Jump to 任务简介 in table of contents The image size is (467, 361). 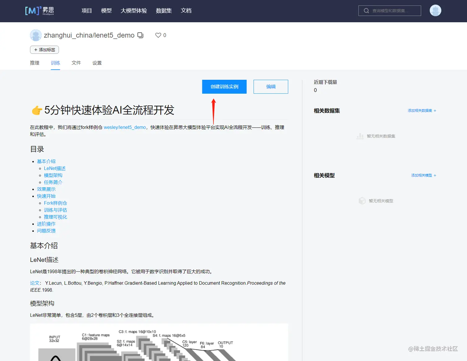pos(53,182)
